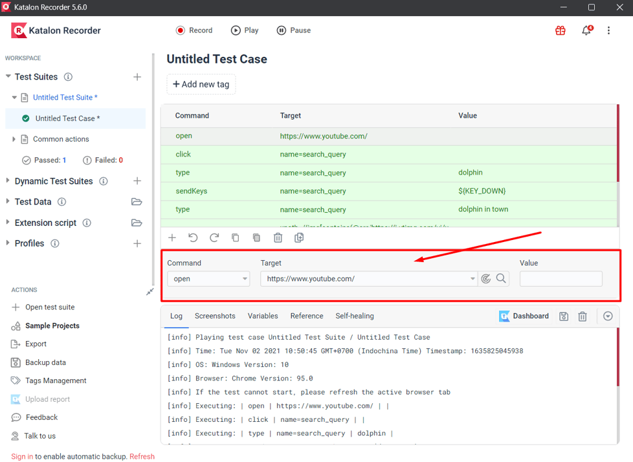Expand the Common actions tree
633x462 pixels.
(x=14, y=138)
